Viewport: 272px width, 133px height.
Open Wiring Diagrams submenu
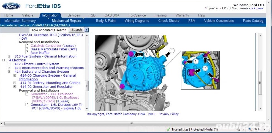[137, 21]
